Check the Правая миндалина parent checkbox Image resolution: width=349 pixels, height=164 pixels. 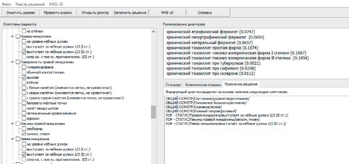(x=18, y=36)
